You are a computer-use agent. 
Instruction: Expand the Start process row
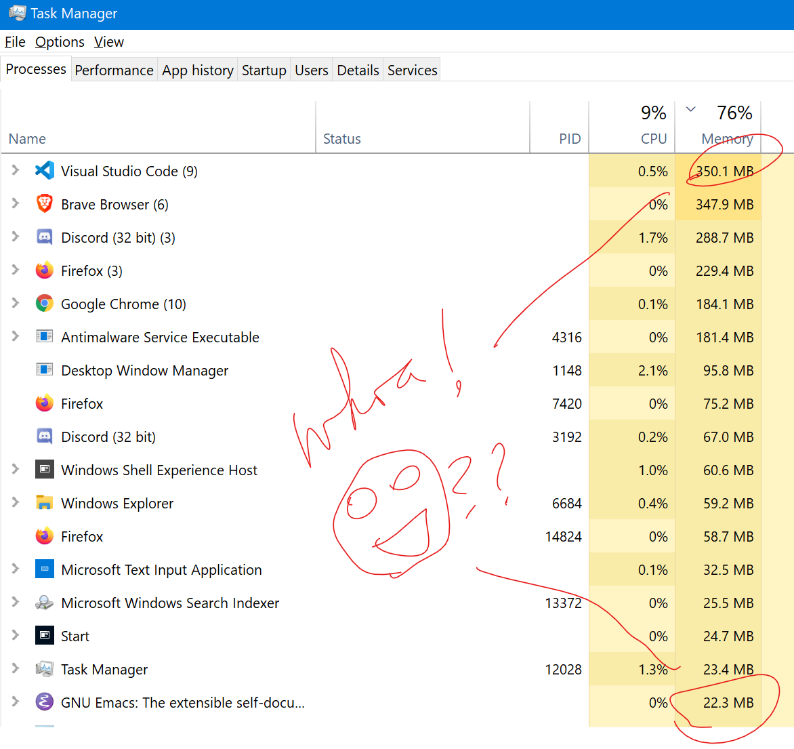15,636
